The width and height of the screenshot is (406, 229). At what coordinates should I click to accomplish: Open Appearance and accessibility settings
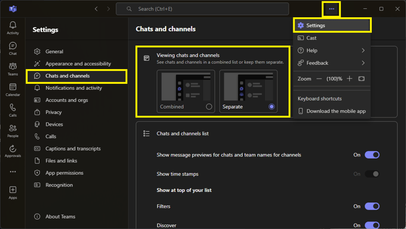pos(76,64)
